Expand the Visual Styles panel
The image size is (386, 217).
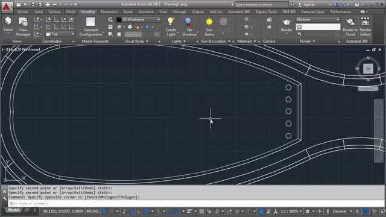[136, 42]
